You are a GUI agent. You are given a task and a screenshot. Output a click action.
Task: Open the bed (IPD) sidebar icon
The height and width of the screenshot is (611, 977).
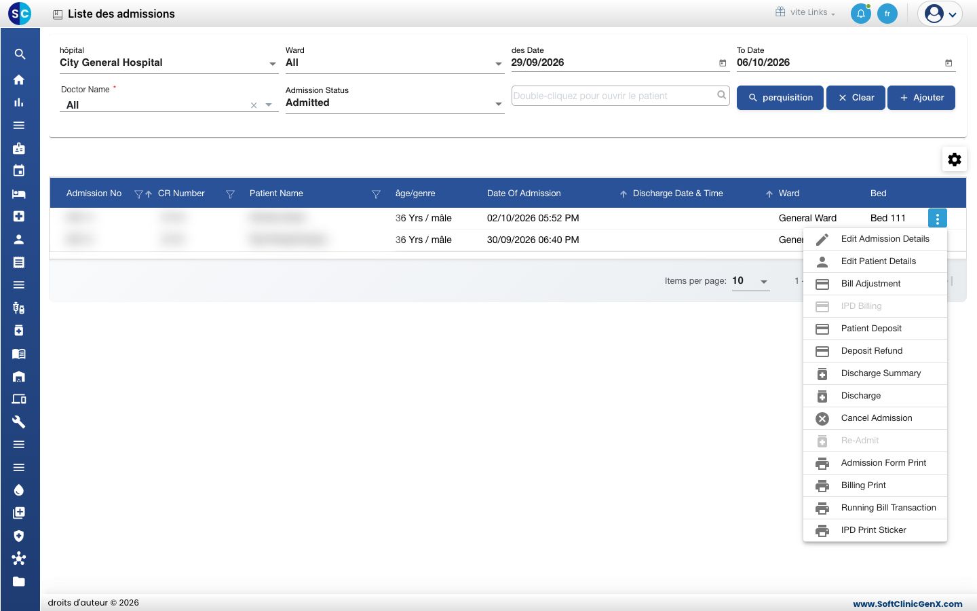pos(19,193)
